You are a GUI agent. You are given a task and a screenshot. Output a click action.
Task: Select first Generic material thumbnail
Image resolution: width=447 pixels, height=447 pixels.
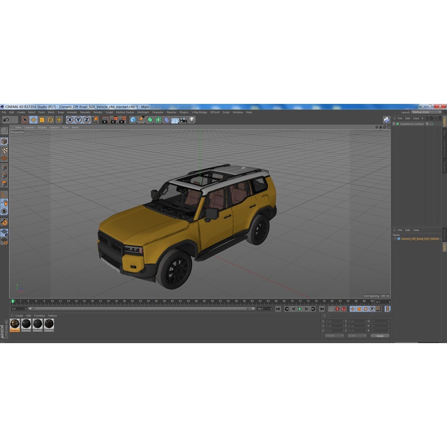(15, 325)
